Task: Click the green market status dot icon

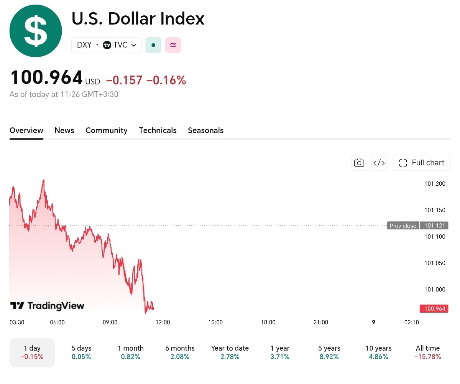Action: click(153, 45)
